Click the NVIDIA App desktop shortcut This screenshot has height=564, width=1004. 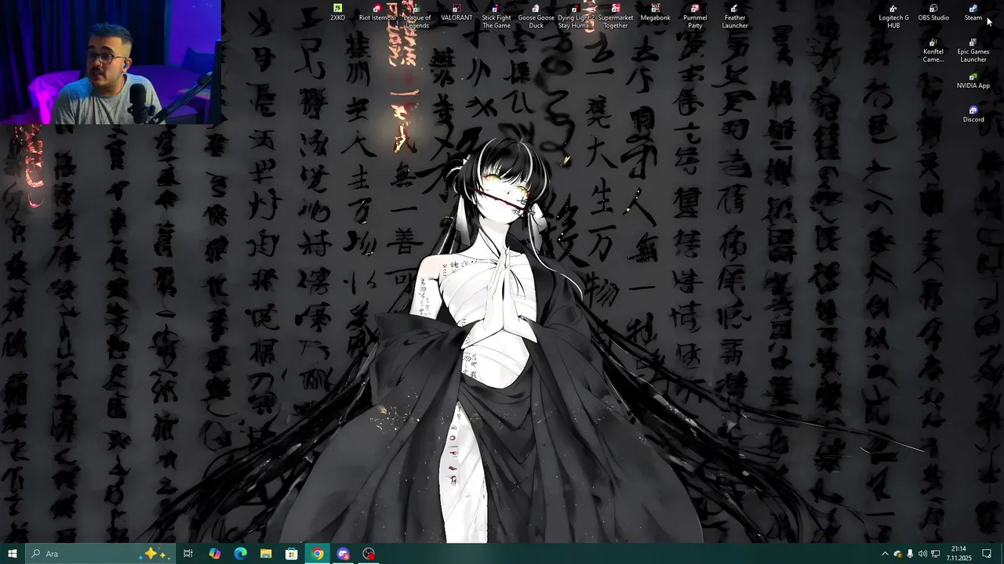(x=973, y=81)
